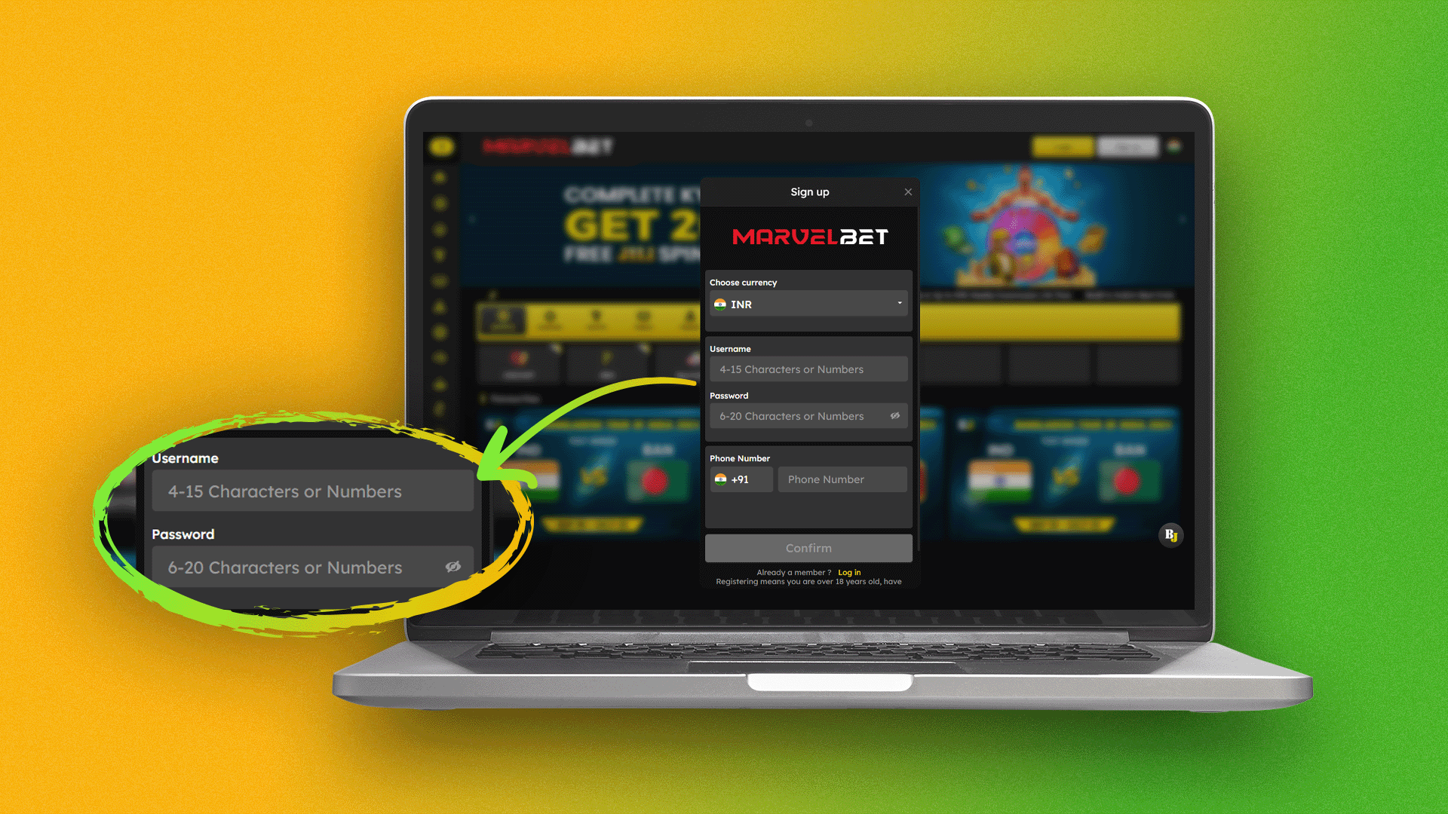Click the Log in link
The height and width of the screenshot is (814, 1448).
(848, 571)
